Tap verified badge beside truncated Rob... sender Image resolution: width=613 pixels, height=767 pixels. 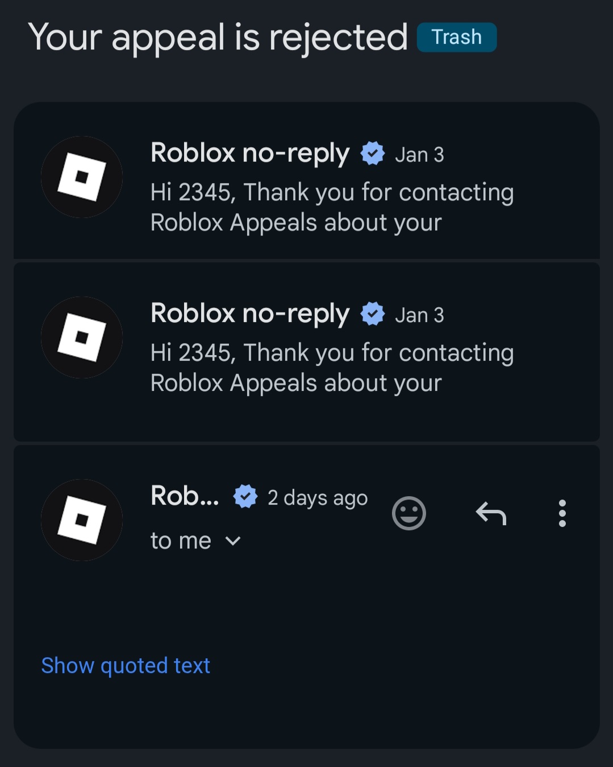click(x=245, y=497)
